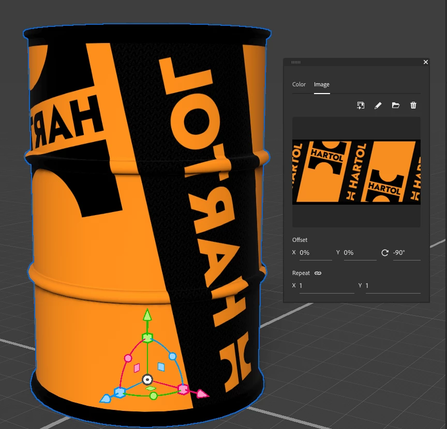Click the blue rotation circle handle
The image size is (447, 429).
(172, 356)
